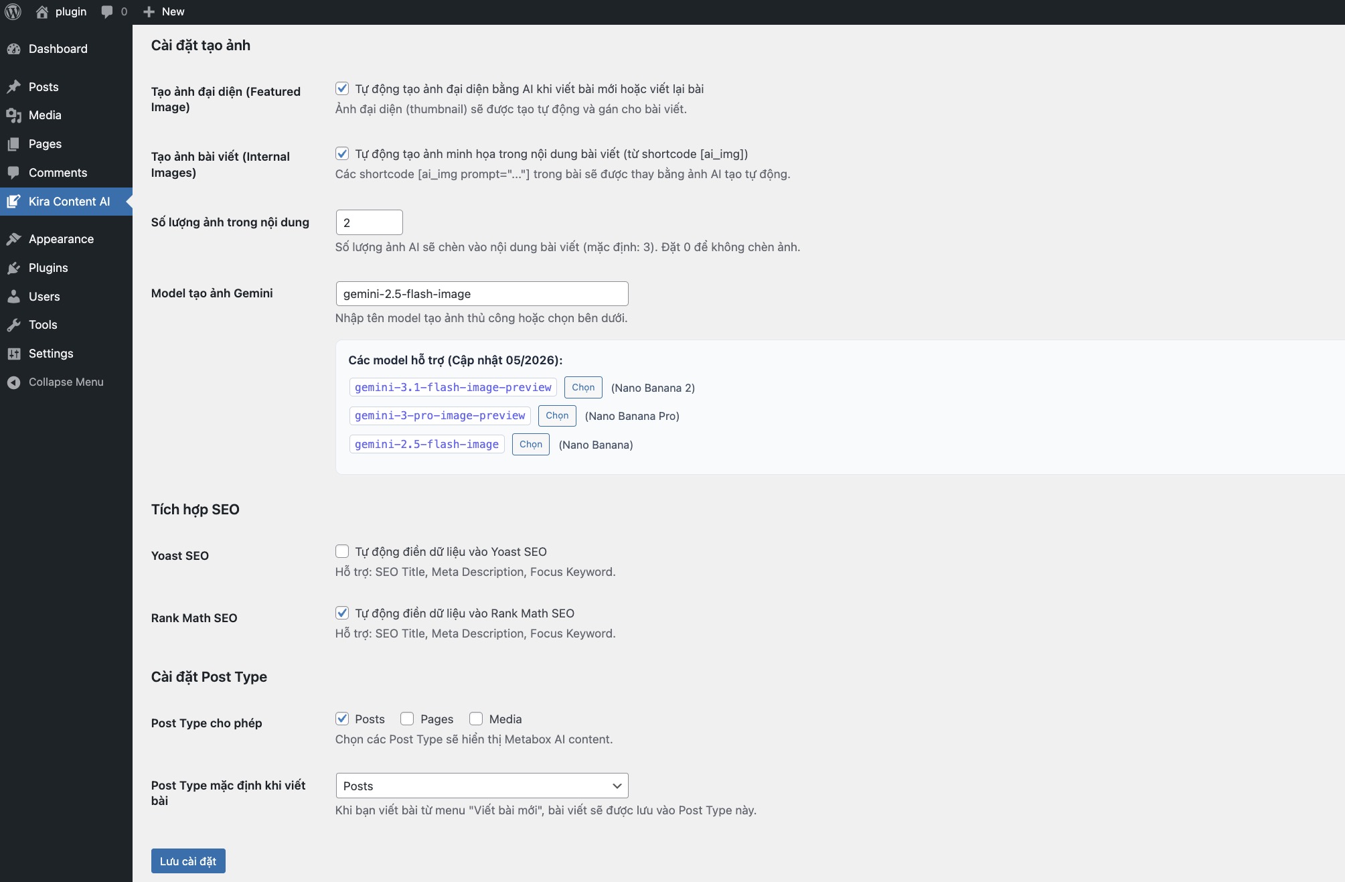Toggle the internal images auto-create checkbox
Image resolution: width=1345 pixels, height=882 pixels.
point(342,153)
